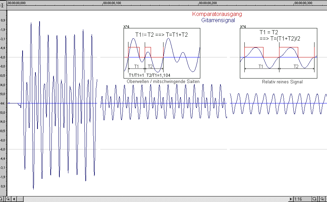Click ruler marker 00:00:00,100

pos(112,3)
